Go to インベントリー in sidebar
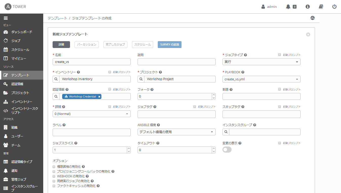341x193 pixels. 21,102
